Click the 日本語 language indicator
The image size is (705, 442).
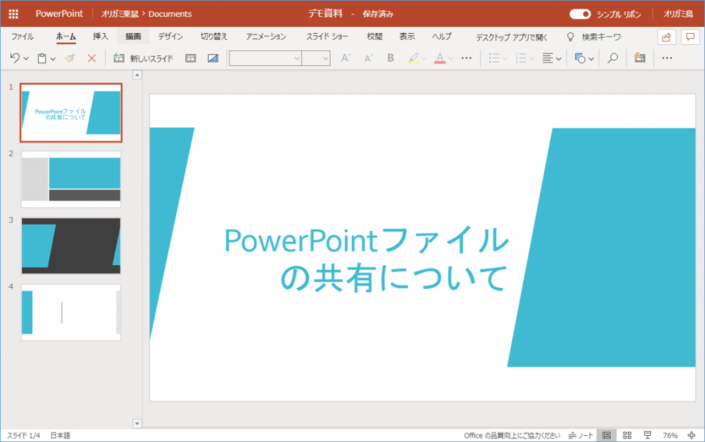[61, 435]
